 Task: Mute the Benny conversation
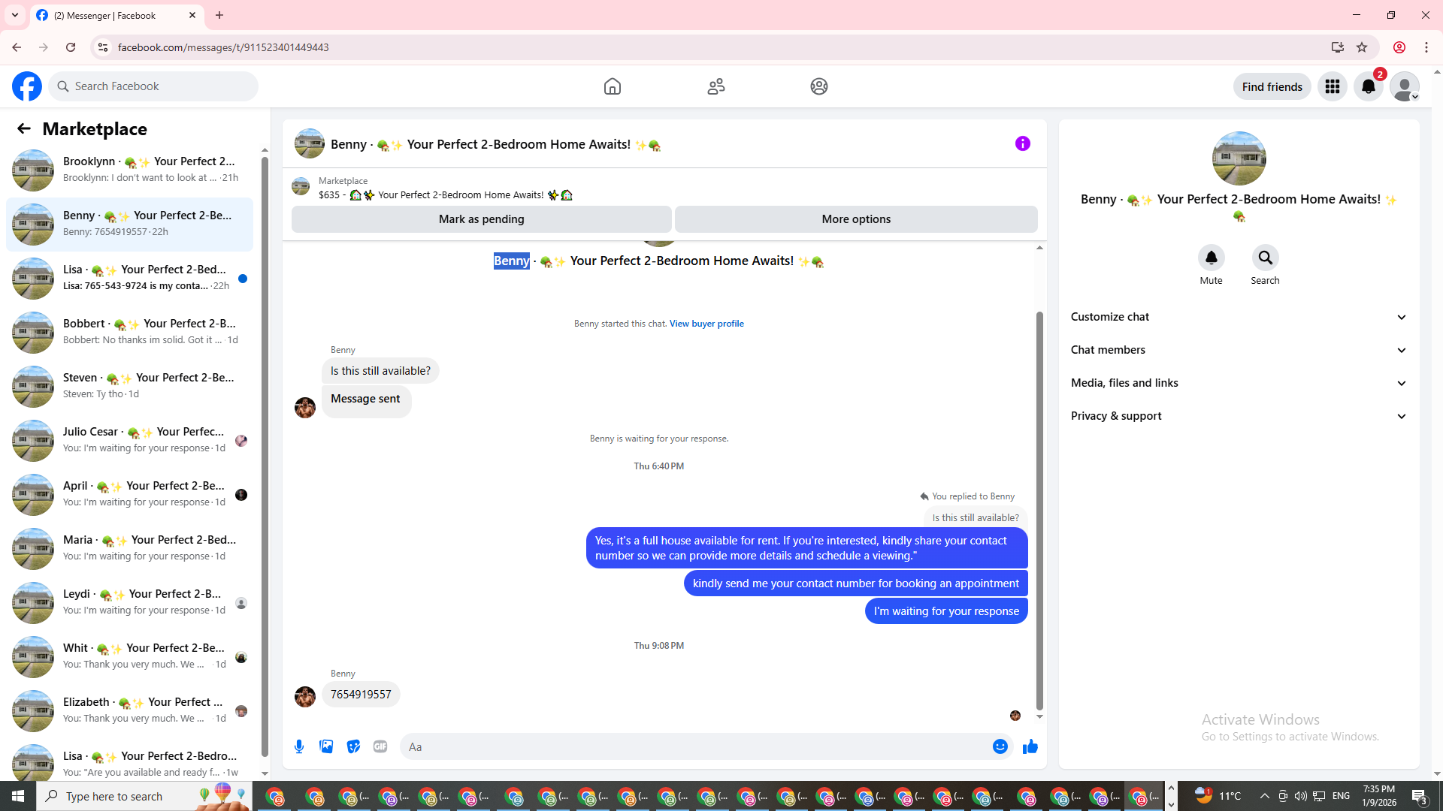[x=1211, y=258]
